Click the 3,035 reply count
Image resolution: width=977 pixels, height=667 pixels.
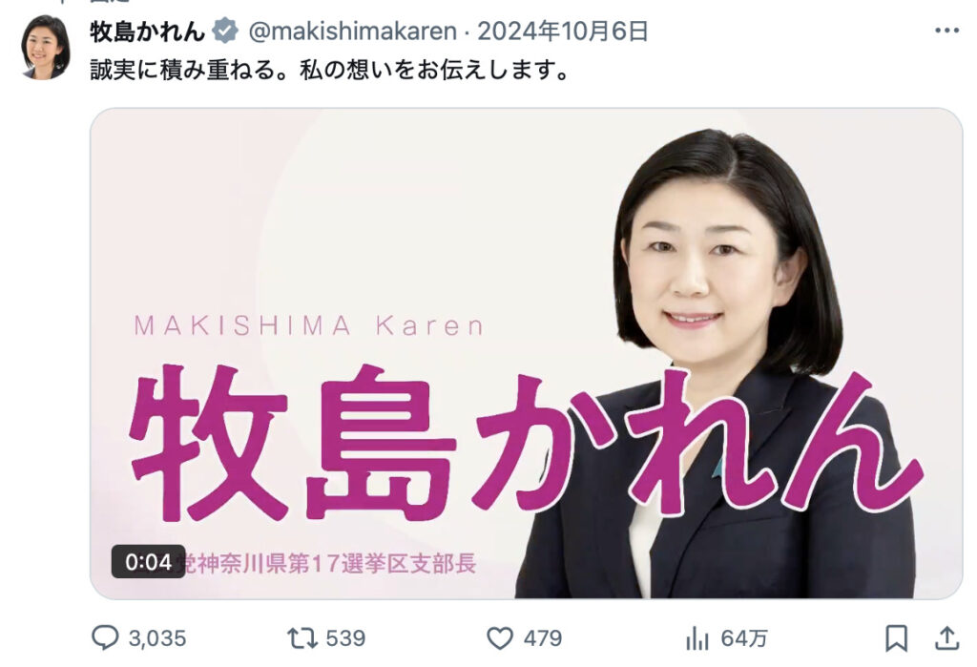point(157,638)
